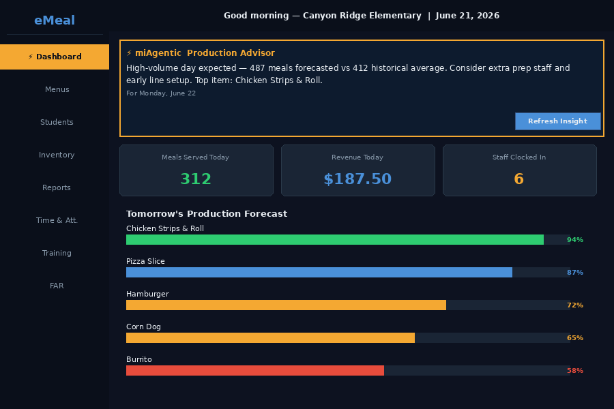Open the Students page

pos(57,122)
